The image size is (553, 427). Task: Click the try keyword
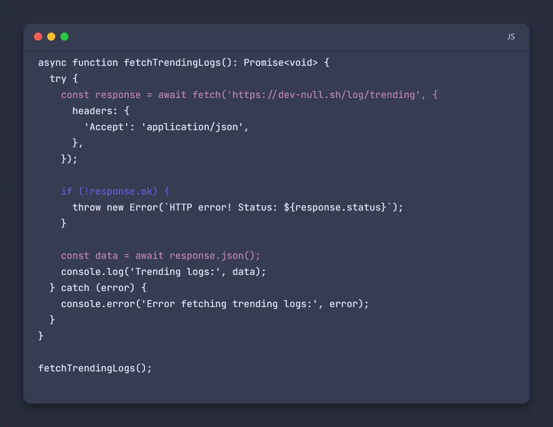pyautogui.click(x=58, y=79)
